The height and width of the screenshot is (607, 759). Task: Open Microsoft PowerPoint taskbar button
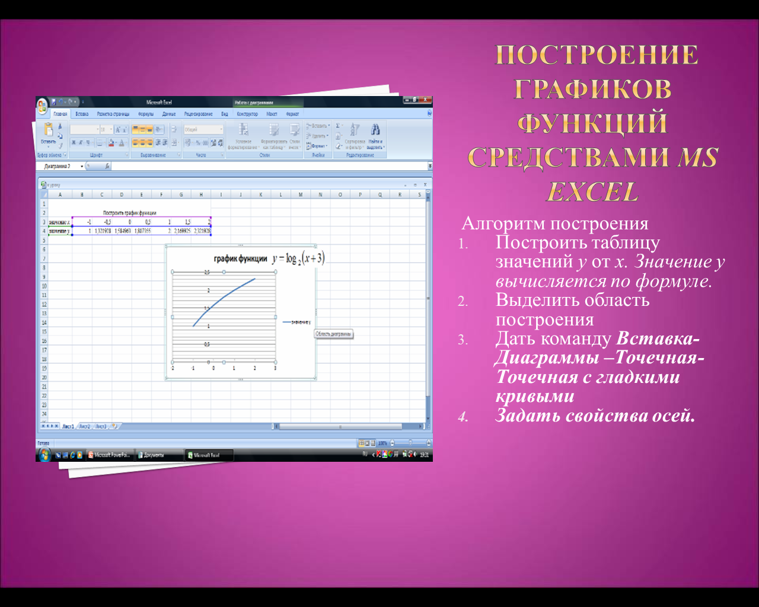pos(110,455)
